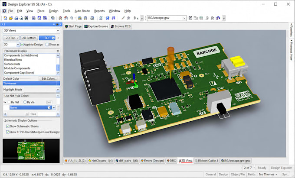The width and height of the screenshot is (295, 178).
Task: Open the File menu
Action: click(10, 11)
